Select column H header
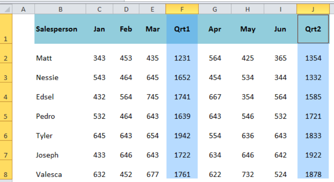Image resolution: width=334 pixels, height=182 pixels. click(x=247, y=9)
